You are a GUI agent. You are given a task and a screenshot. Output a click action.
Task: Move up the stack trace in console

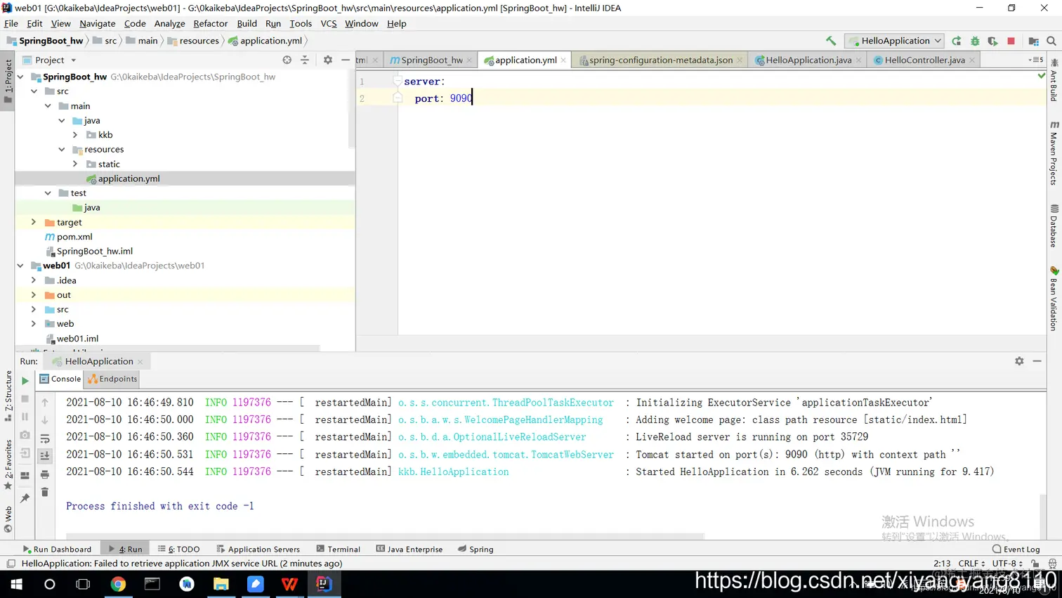click(45, 403)
